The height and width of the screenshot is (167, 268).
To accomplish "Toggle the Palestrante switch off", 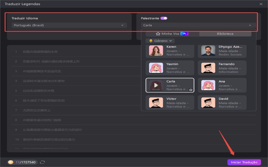I will [x=164, y=18].
